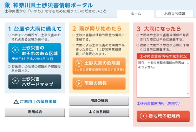
Task: Open the 用語の解説 button
Action: [99, 101]
